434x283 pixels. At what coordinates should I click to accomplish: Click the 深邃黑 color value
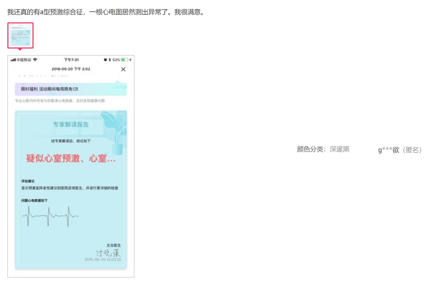[339, 149]
